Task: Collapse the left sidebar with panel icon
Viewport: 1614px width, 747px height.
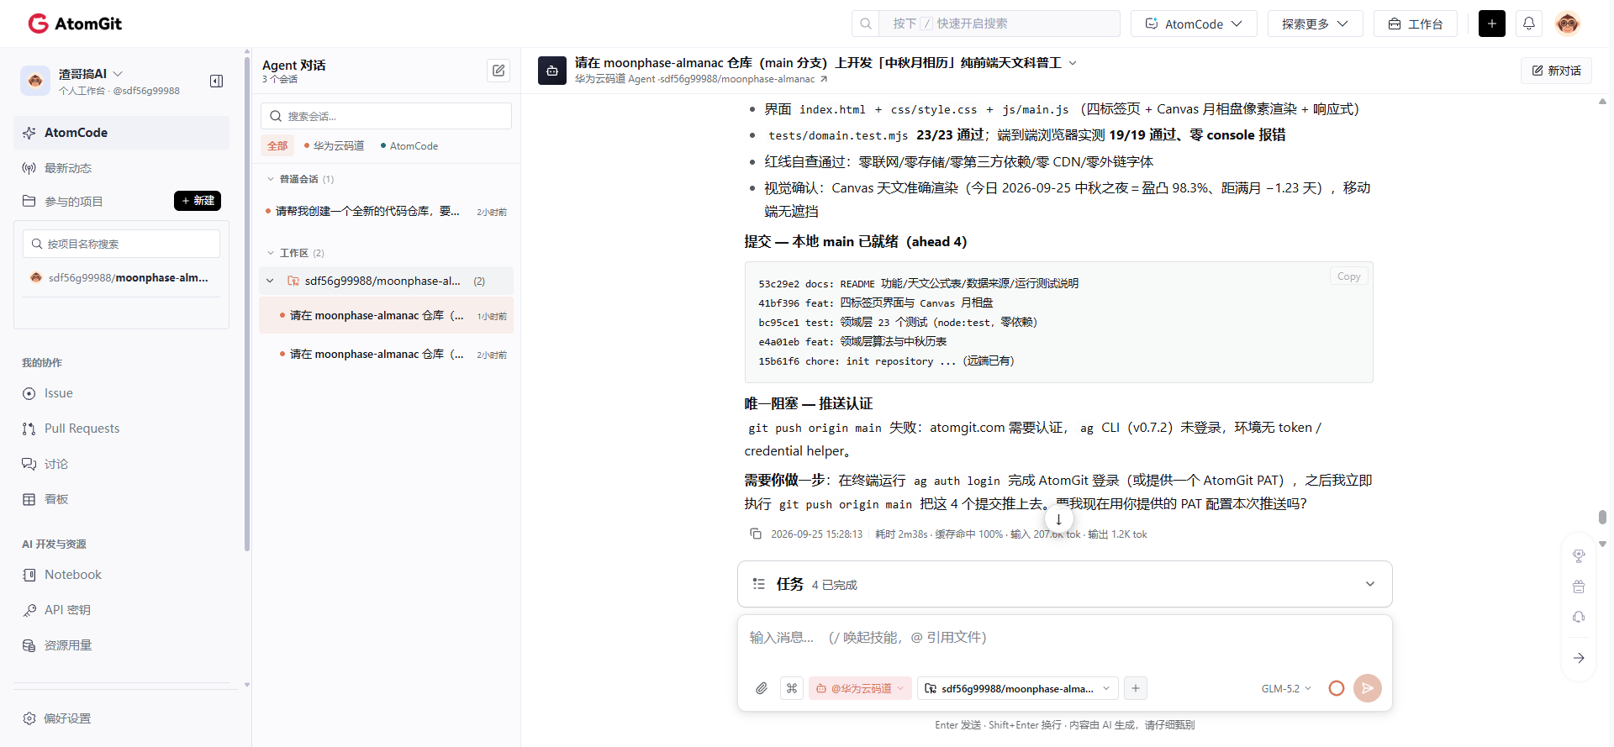Action: (217, 81)
